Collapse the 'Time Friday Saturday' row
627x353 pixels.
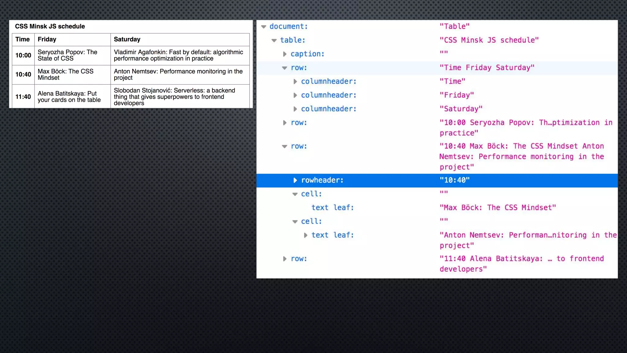pos(284,68)
